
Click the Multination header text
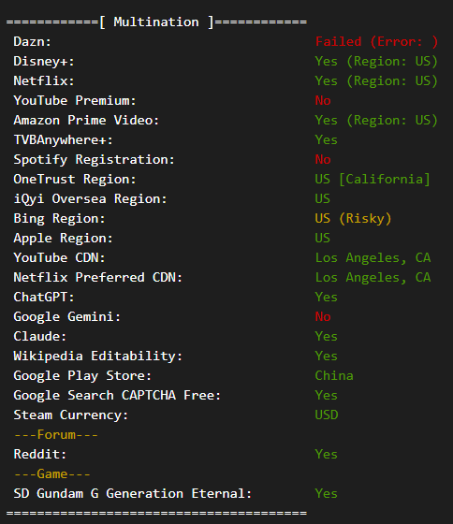pyautogui.click(x=156, y=22)
